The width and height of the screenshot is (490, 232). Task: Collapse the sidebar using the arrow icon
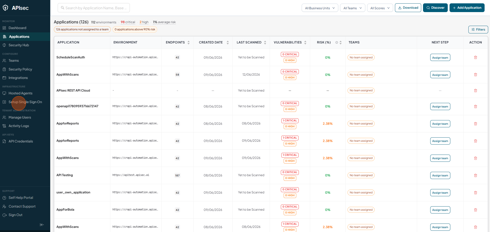tap(42, 225)
